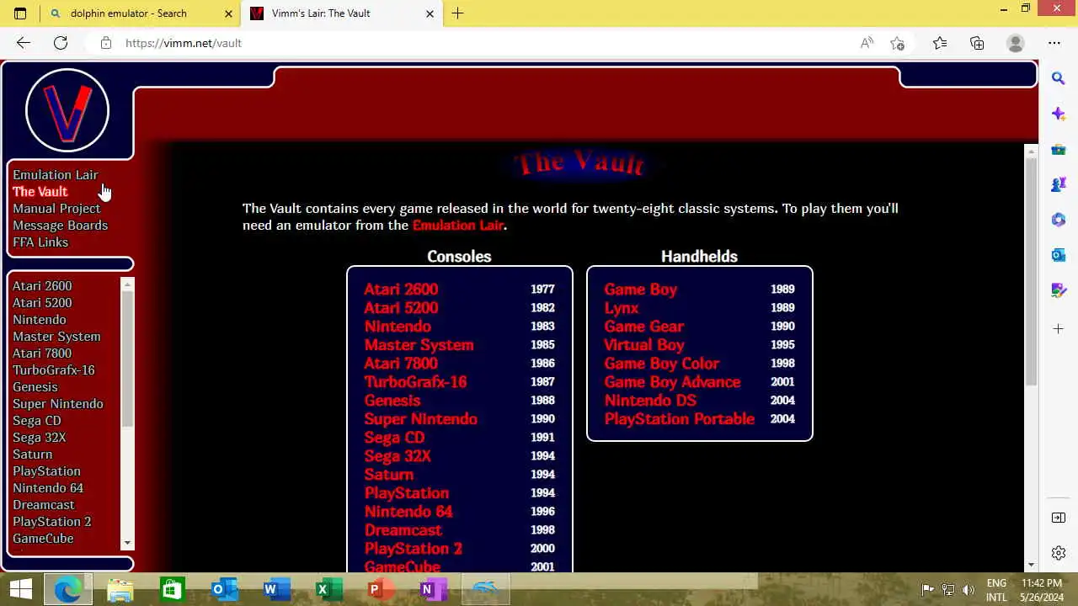Close the dolphin emulator Search tab
Screen dimensions: 1078x606
click(x=228, y=13)
